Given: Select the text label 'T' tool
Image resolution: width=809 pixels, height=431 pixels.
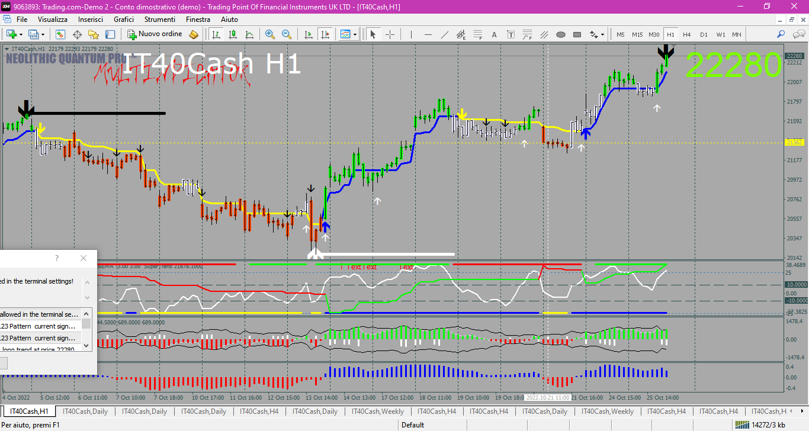Looking at the screenshot, I should (511, 34).
